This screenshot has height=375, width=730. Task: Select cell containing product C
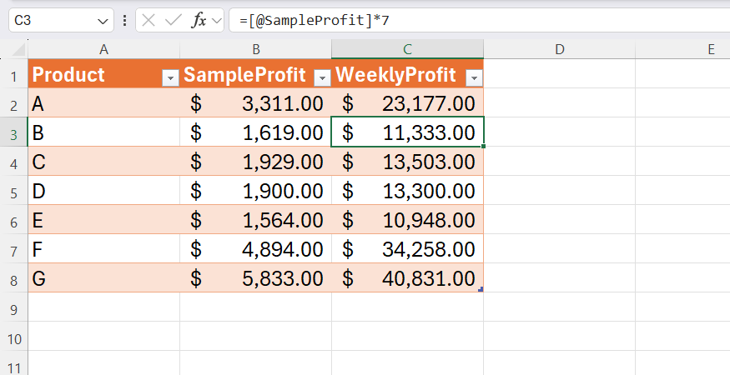click(x=103, y=162)
